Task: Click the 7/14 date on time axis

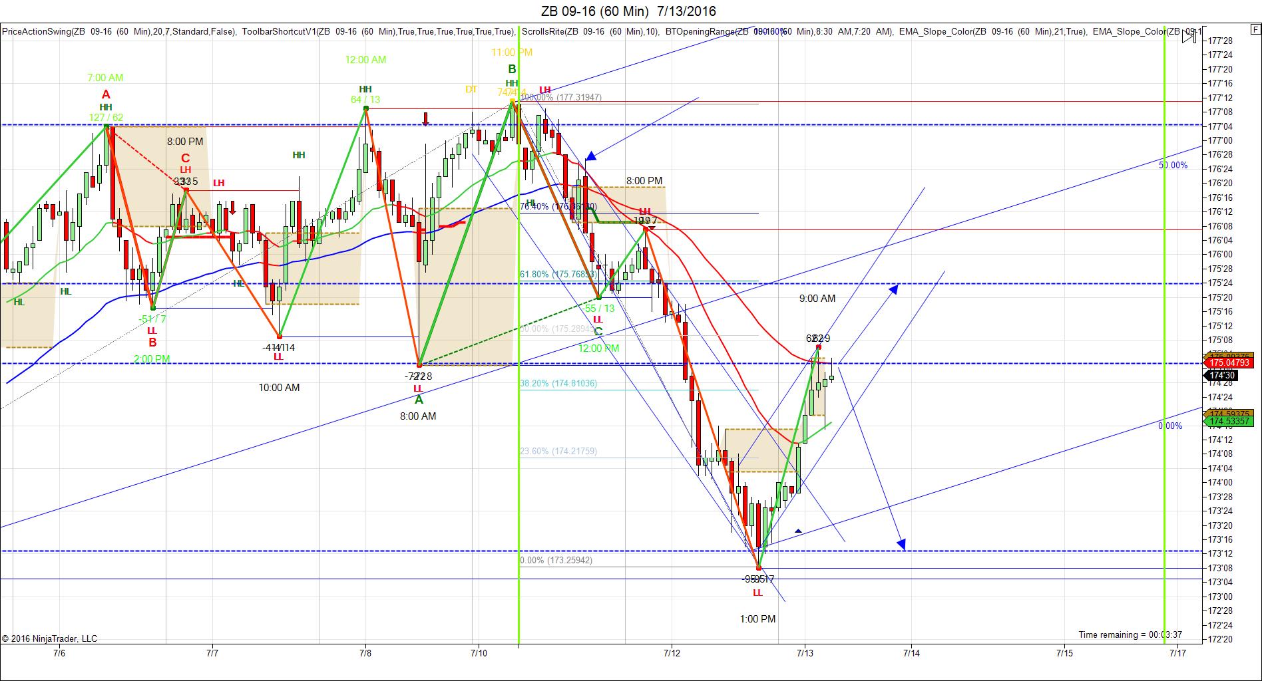Action: (x=911, y=654)
